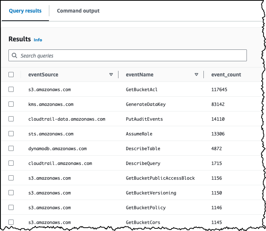The width and height of the screenshot is (266, 231).
Task: Enable the DescribeTable row checkbox
Action: tap(11, 148)
